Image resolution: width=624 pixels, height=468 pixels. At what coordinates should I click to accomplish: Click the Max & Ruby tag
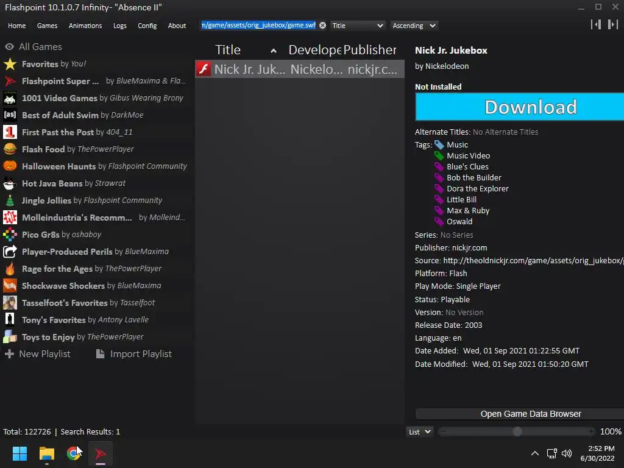click(x=468, y=210)
